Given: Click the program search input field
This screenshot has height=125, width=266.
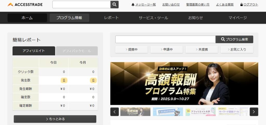Looking at the screenshot, I should [165, 39].
